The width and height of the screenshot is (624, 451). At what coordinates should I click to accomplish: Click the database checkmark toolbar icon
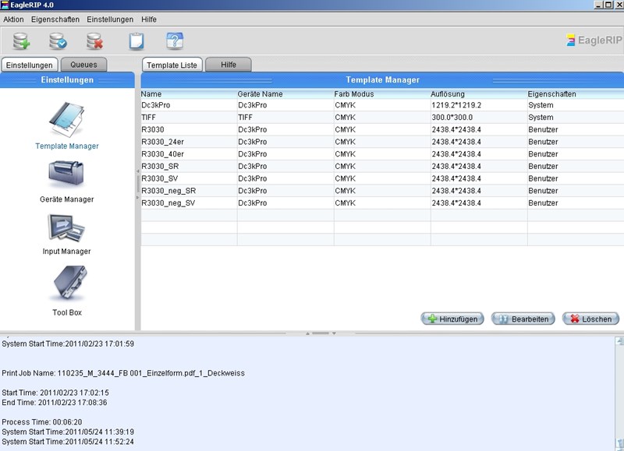pyautogui.click(x=58, y=41)
